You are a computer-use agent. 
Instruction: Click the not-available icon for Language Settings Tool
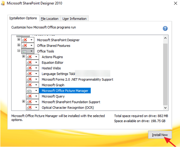click(29, 74)
